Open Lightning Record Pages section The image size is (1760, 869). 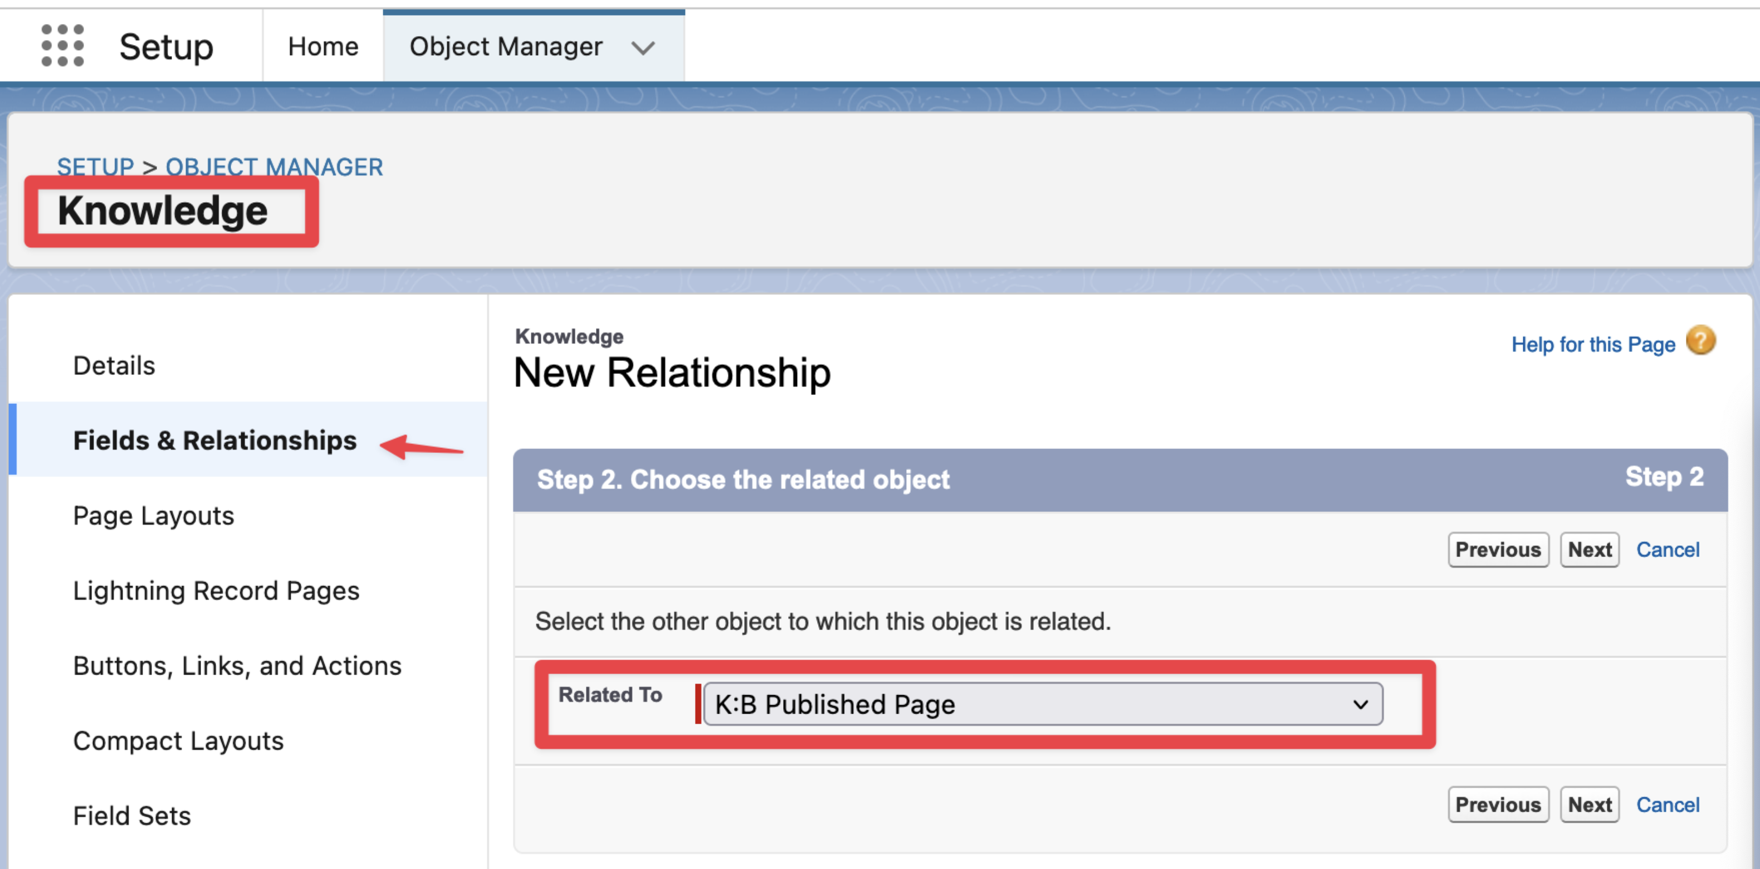pyautogui.click(x=216, y=590)
